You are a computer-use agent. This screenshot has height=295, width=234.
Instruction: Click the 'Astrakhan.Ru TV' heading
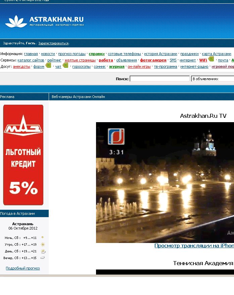203,116
